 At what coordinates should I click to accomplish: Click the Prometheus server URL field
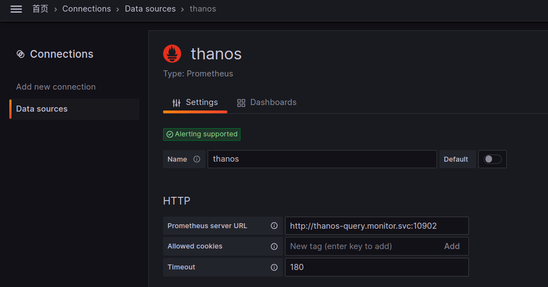click(x=376, y=226)
